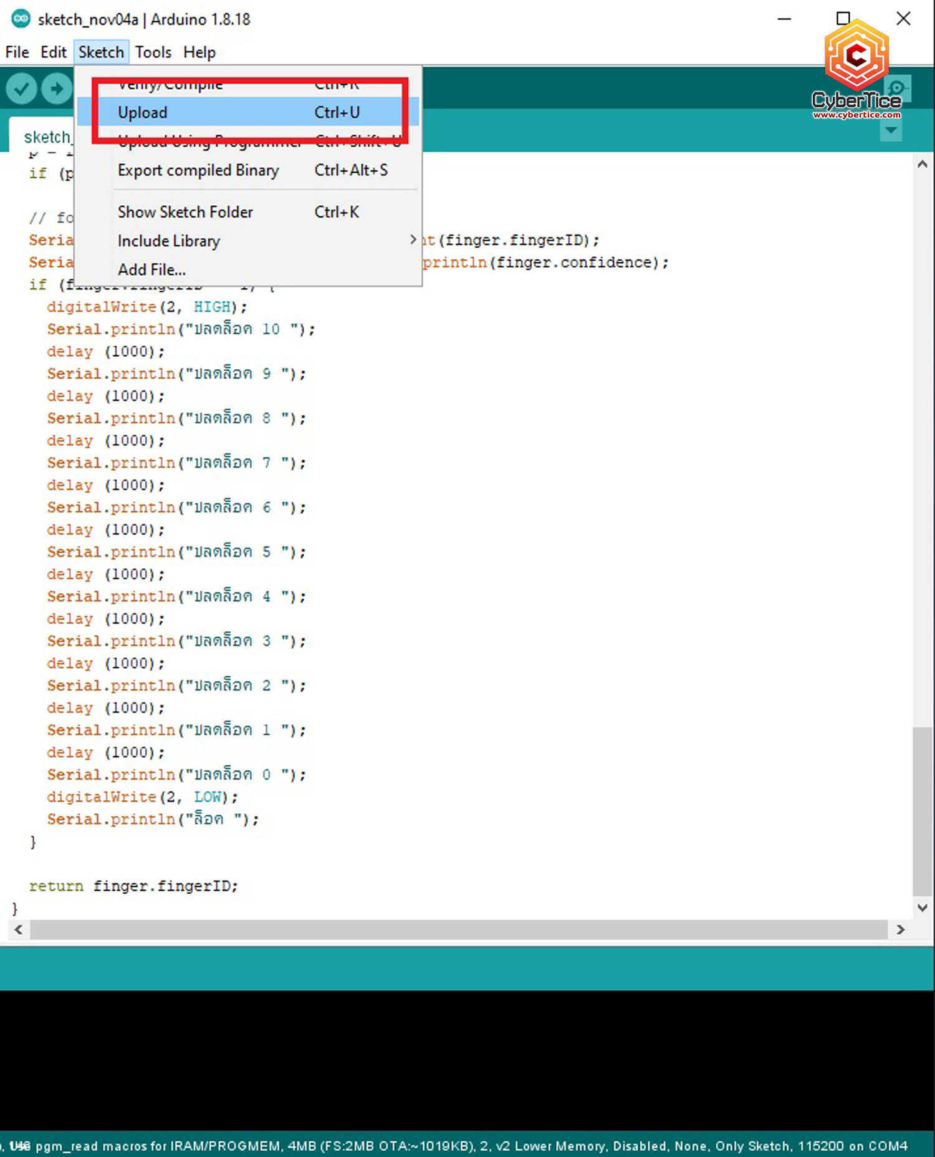This screenshot has width=935, height=1157.
Task: Open the Tools menu
Action: [153, 52]
